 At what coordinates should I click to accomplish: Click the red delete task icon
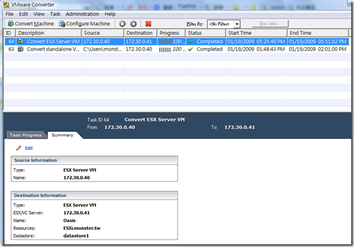coord(148,24)
